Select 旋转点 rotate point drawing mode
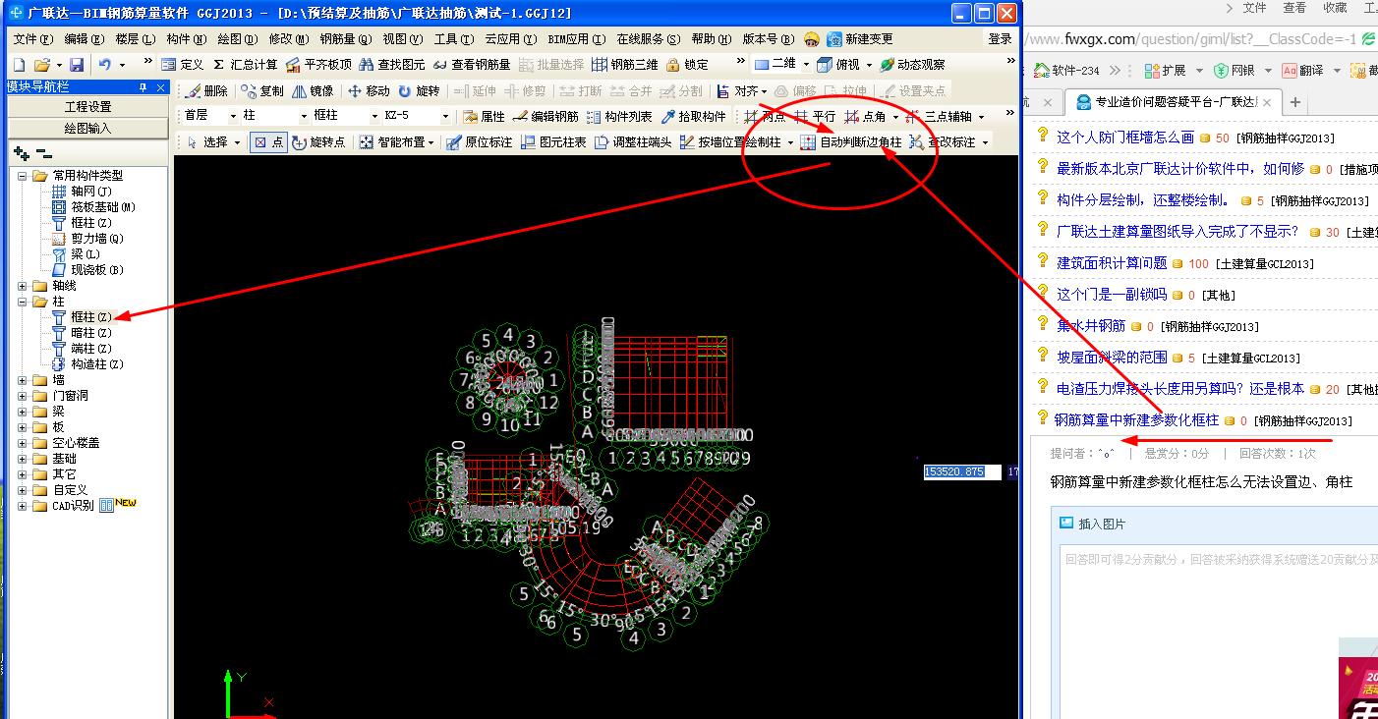Image resolution: width=1378 pixels, height=719 pixels. tap(318, 141)
